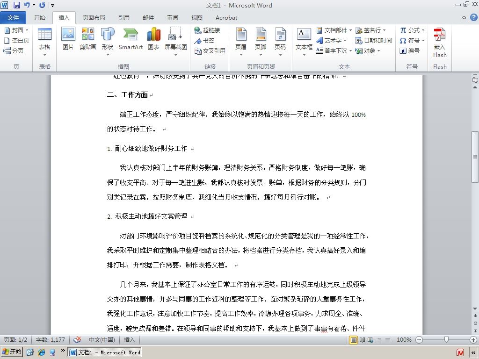
Task: Open the 表格 table dropdown
Action: coord(44,42)
